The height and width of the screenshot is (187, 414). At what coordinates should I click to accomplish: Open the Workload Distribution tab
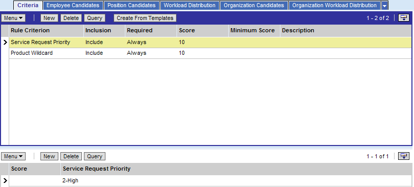189,5
